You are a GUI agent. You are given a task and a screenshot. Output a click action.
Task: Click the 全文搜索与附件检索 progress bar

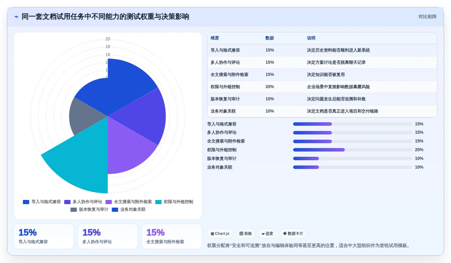(x=352, y=141)
